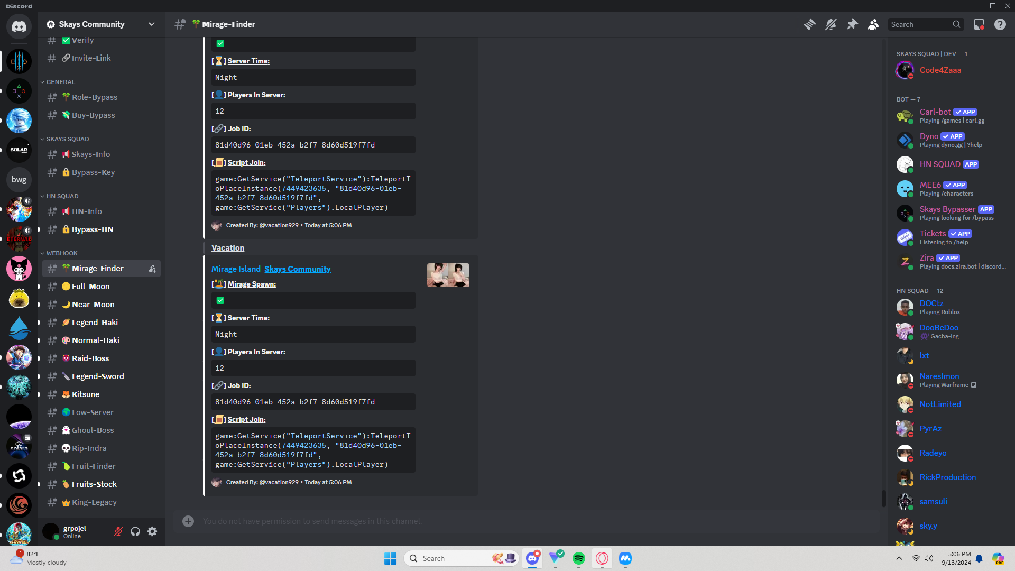Open the black-white swirl server icon
The width and height of the screenshot is (1015, 571).
19,476
